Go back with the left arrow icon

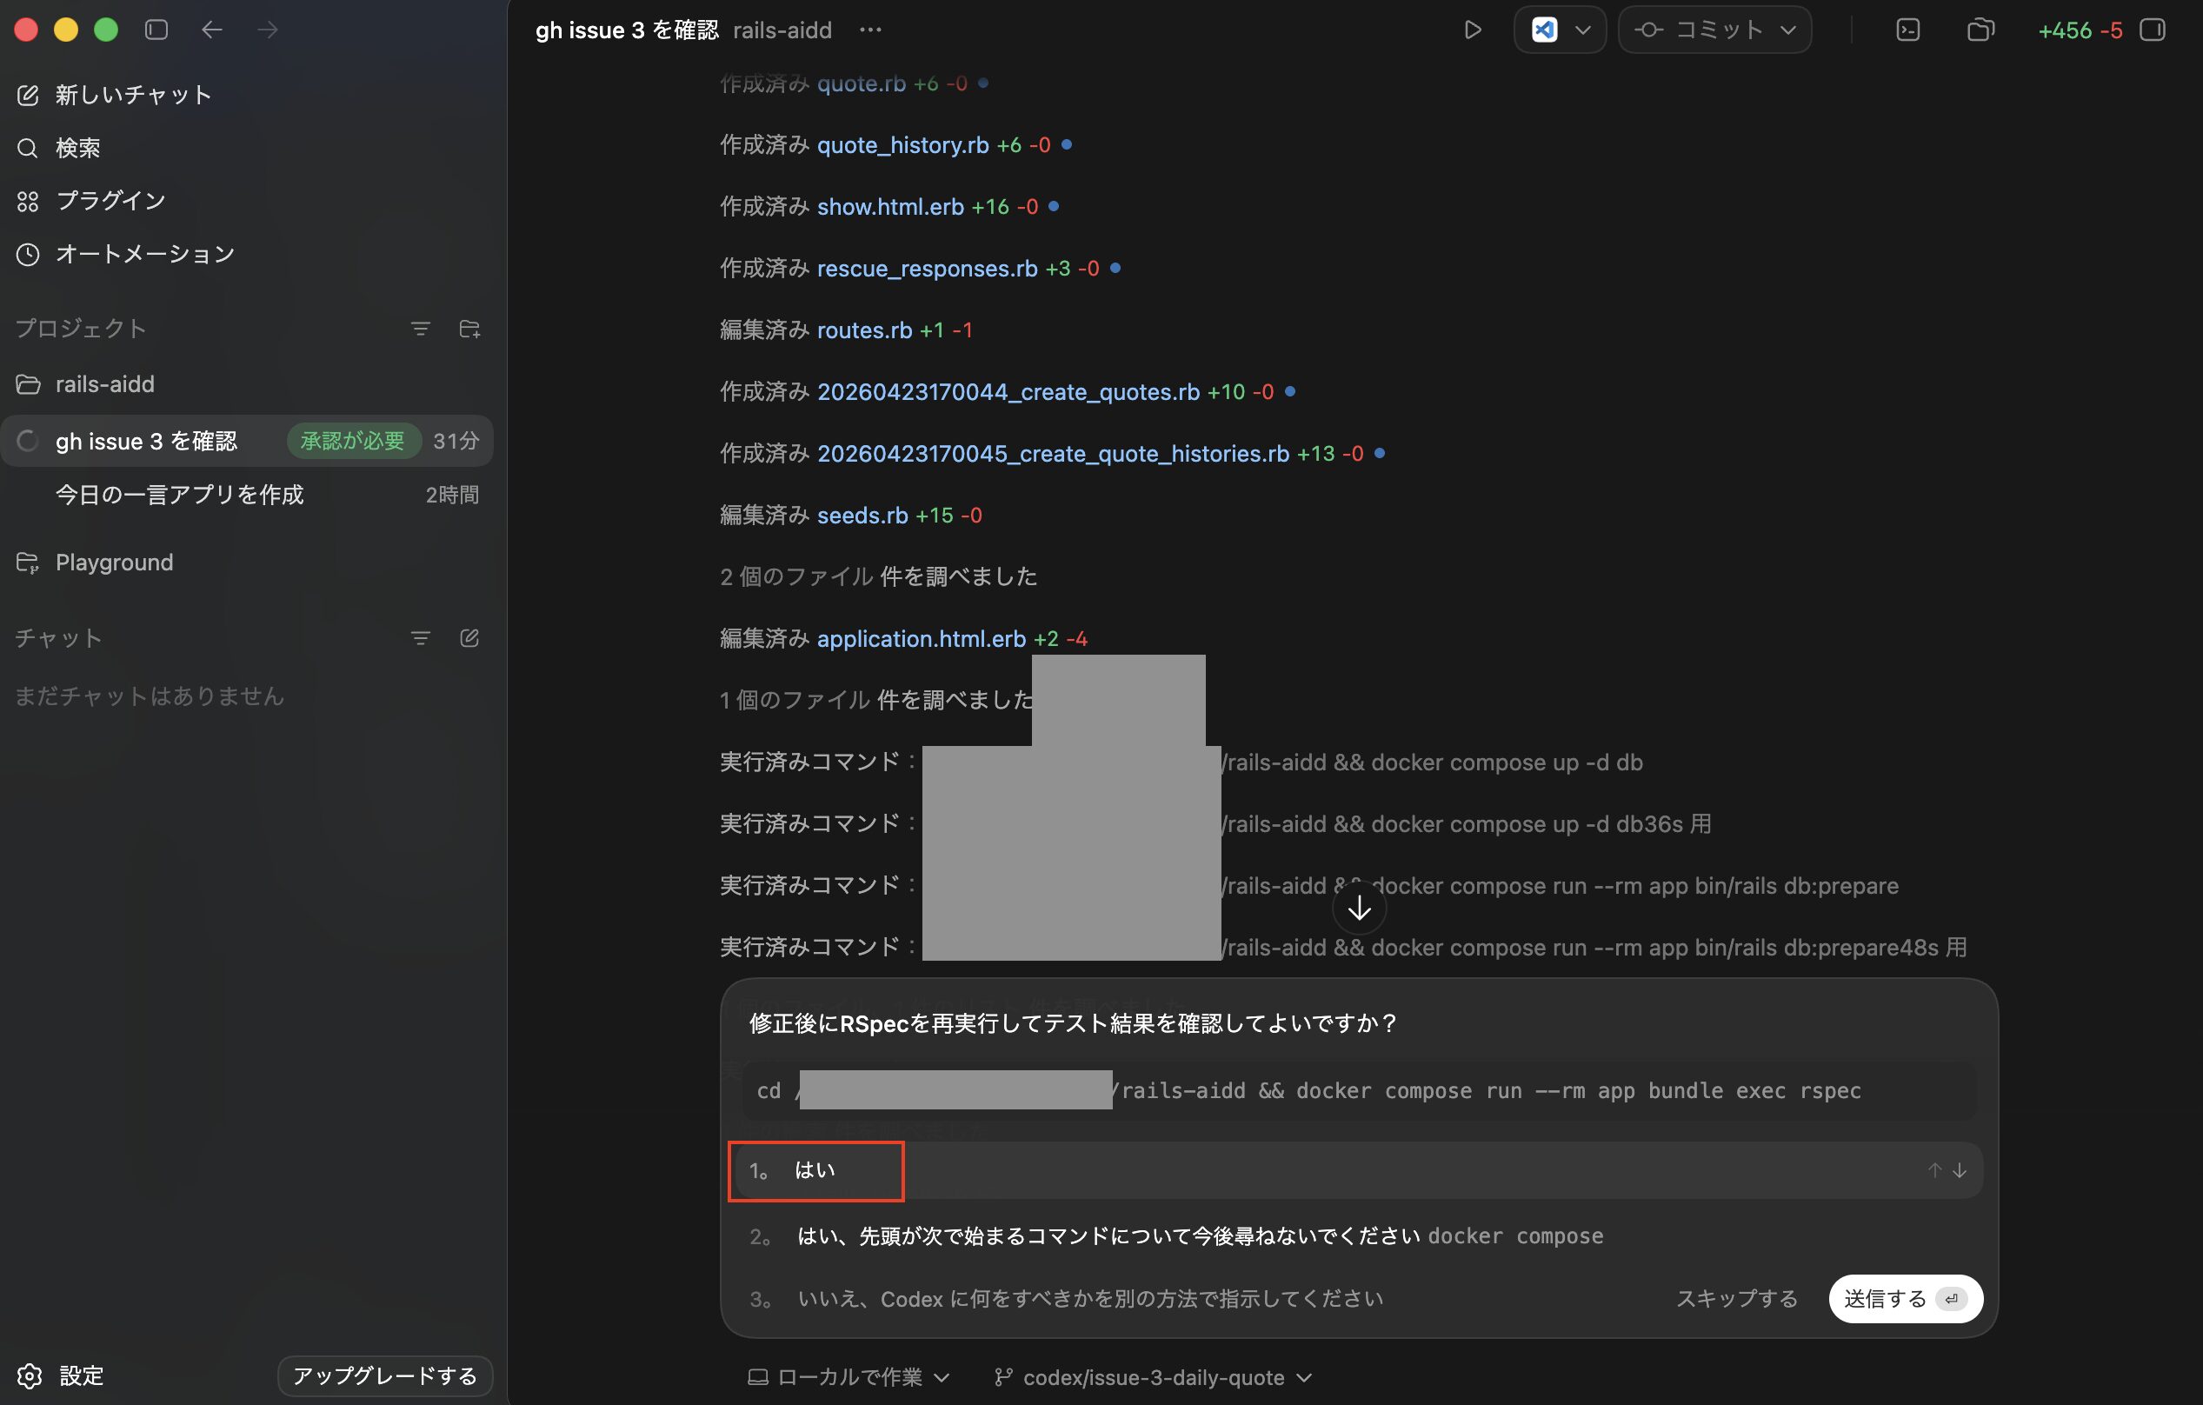point(212,30)
